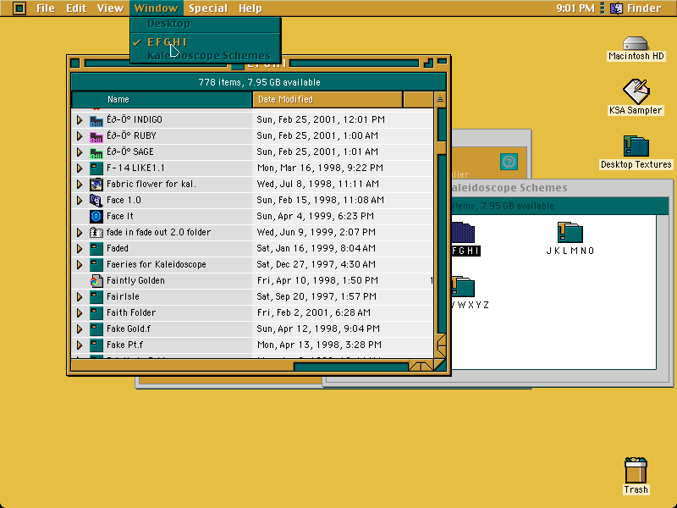Click the zoom box of the E F G H I window

coord(428,63)
